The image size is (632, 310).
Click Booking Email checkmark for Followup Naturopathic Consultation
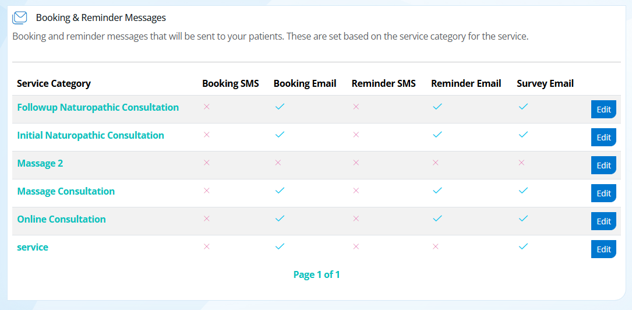pyautogui.click(x=280, y=107)
